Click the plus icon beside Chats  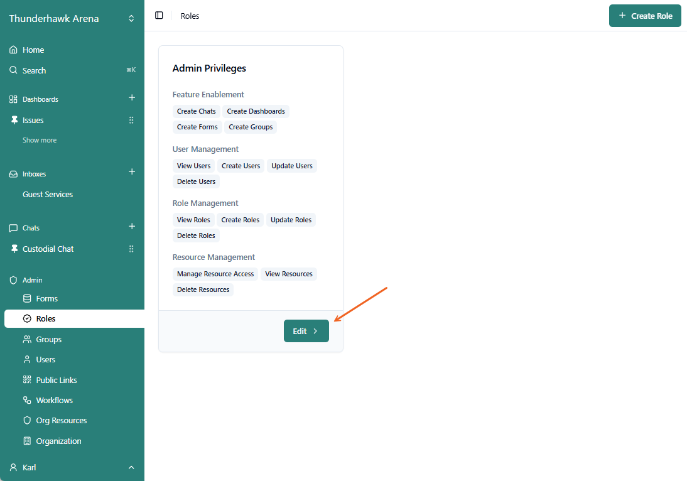132,227
